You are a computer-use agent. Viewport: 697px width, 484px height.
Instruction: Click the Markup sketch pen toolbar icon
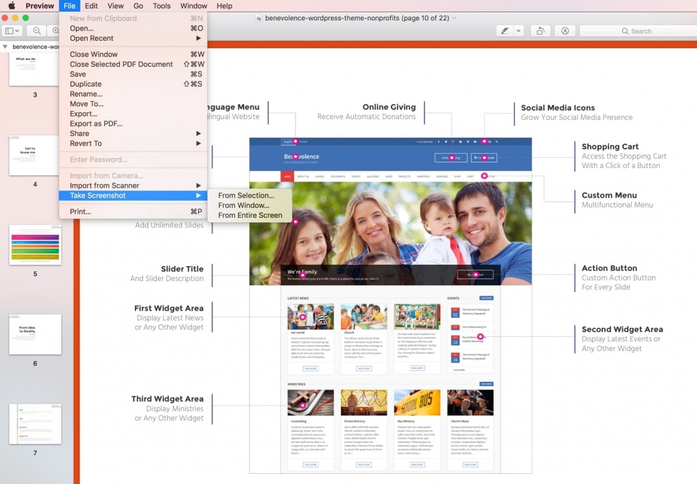coord(505,31)
